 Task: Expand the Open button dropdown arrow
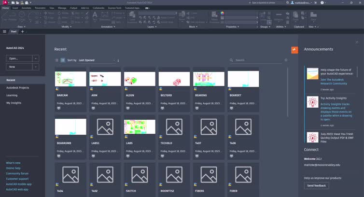coord(36,58)
